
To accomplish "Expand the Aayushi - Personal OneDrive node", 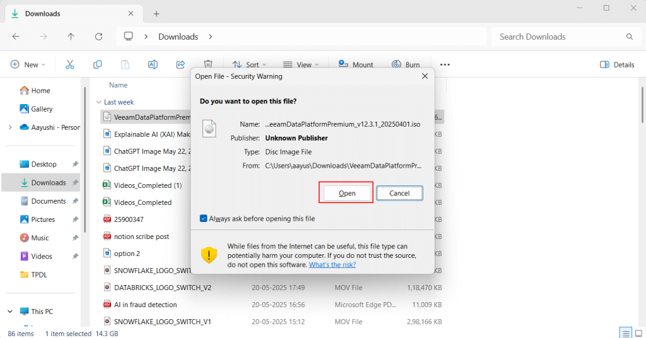I will coord(10,127).
